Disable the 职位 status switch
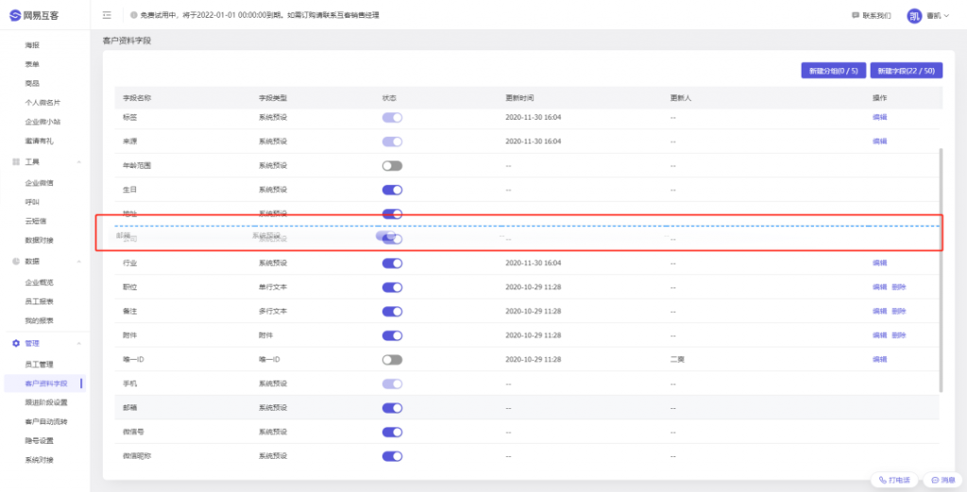 pos(392,287)
